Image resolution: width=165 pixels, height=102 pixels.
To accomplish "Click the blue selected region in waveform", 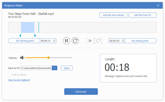I will [x=28, y=27].
